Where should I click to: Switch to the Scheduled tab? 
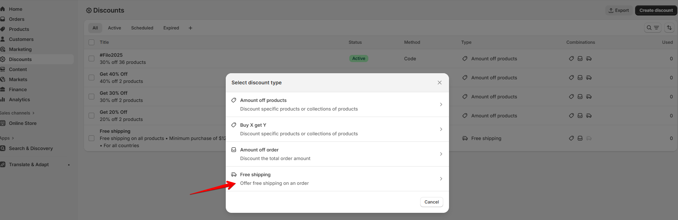142,28
